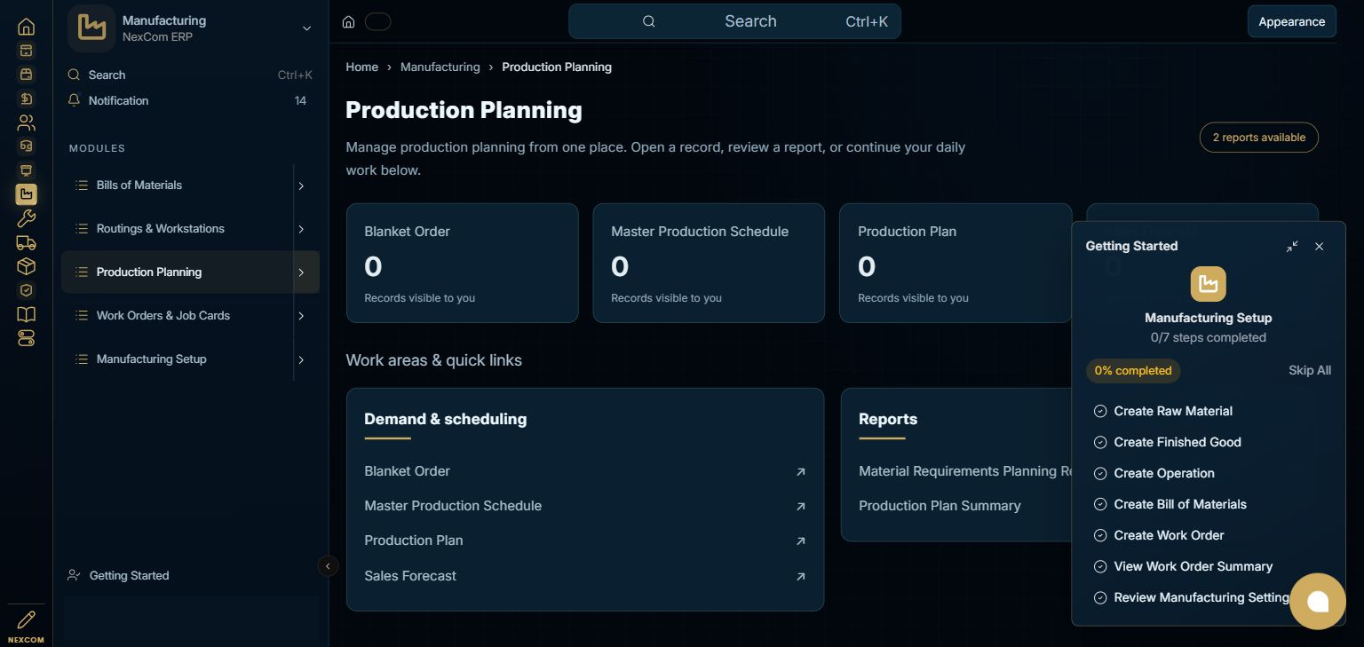Viewport: 1364px width, 647px height.
Task: Click the pencil edit icon above NEXCOM
Action: coord(26,619)
